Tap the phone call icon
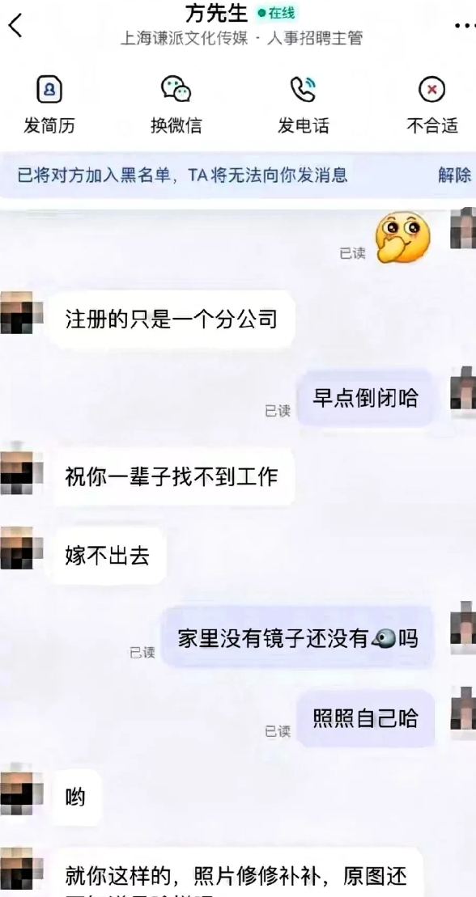This screenshot has width=476, height=897. coord(303,90)
